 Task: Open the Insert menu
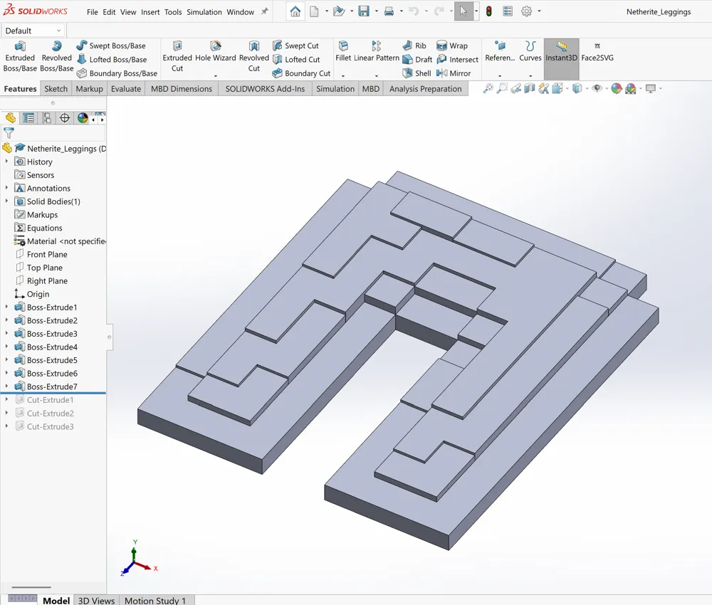150,12
